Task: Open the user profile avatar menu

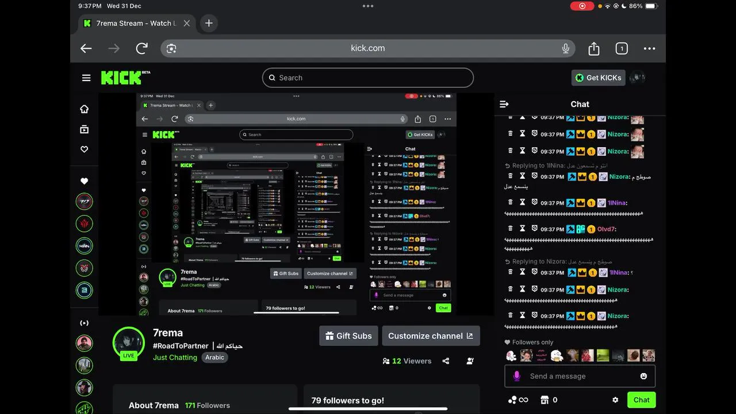Action: tap(637, 78)
